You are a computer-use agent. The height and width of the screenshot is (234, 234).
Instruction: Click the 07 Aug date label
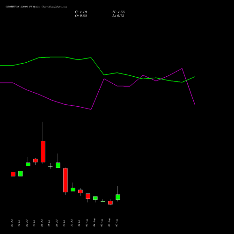pyautogui.click(x=117, y=223)
